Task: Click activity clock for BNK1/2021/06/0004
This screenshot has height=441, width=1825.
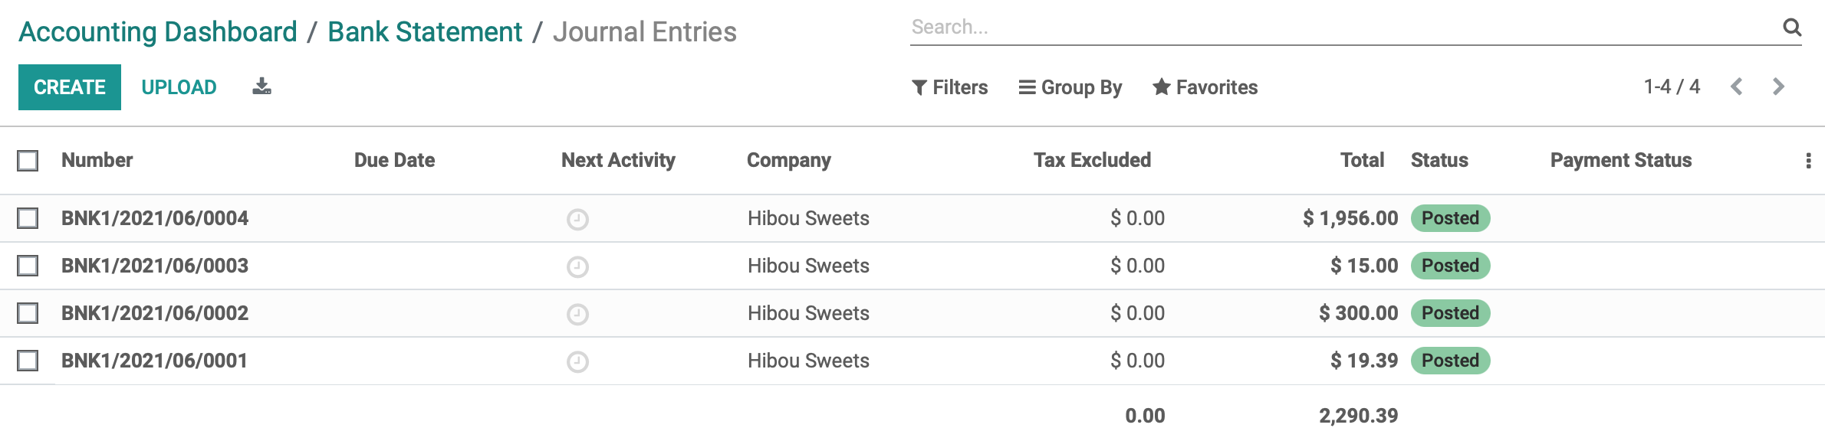Action: click(577, 220)
